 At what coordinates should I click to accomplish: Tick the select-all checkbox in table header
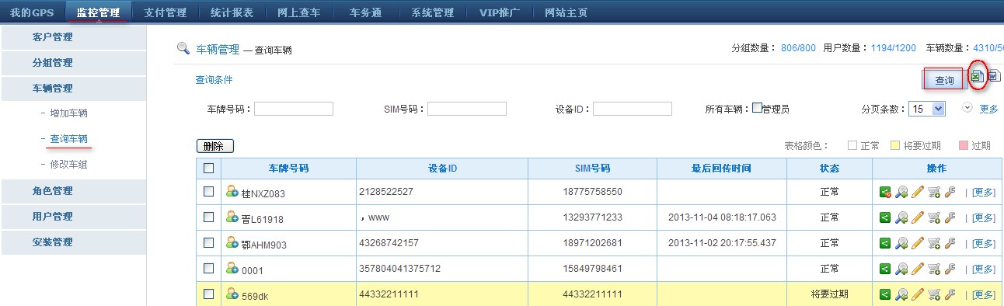[208, 168]
